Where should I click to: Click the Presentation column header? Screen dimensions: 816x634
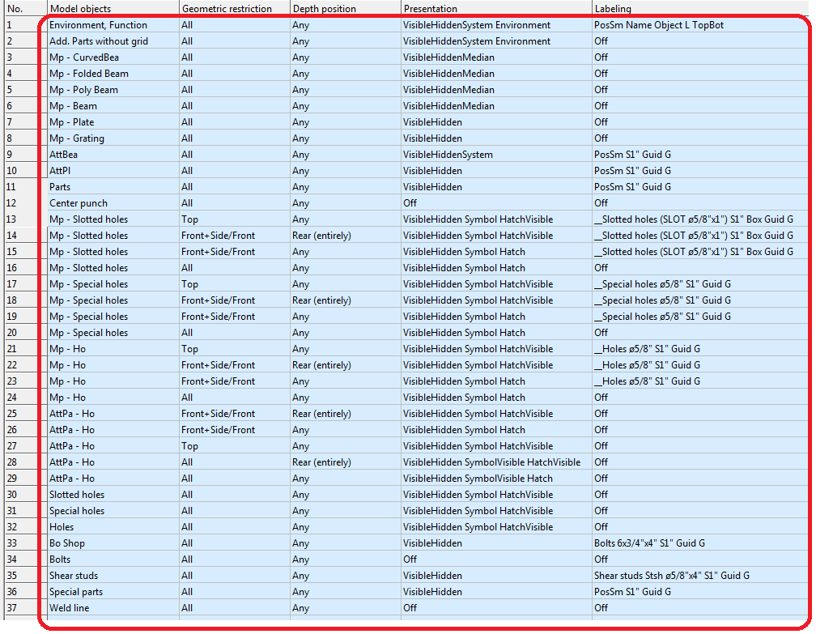coord(496,8)
